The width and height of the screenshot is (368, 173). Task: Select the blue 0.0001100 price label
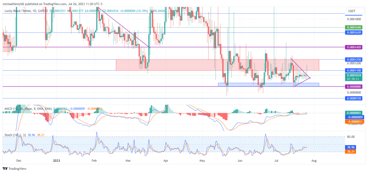pyautogui.click(x=354, y=70)
